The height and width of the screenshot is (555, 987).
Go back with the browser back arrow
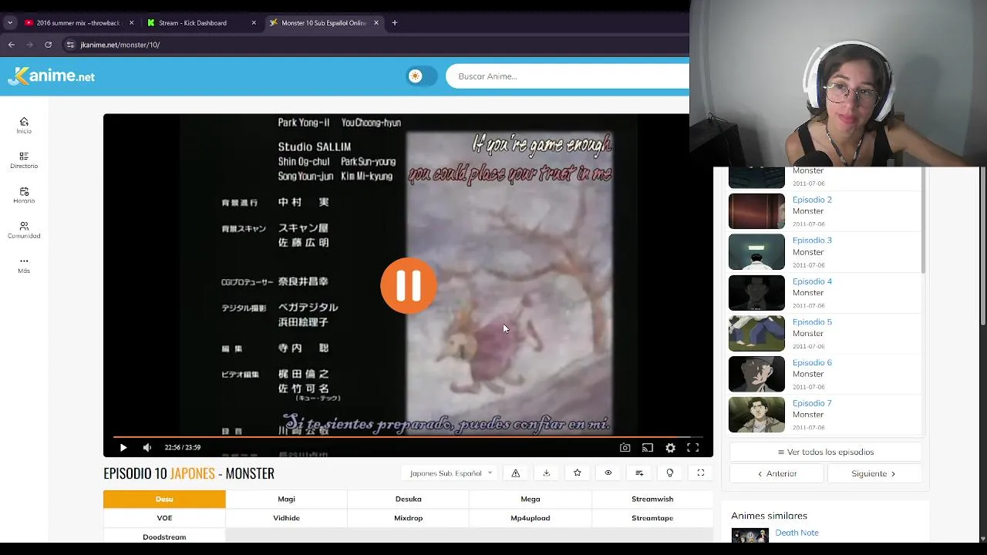(x=12, y=45)
